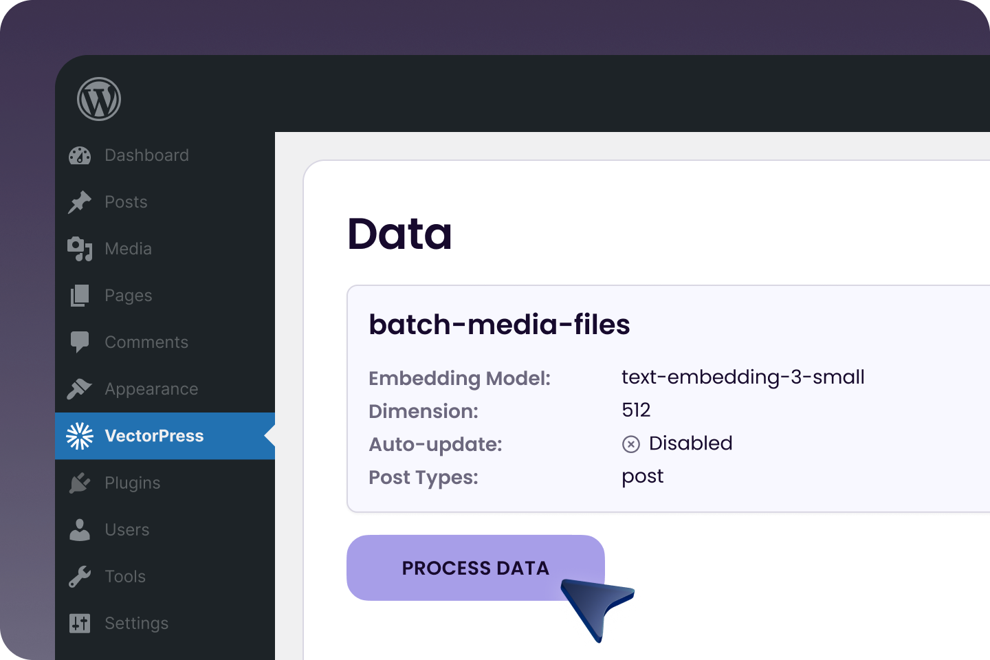Click the Disabled auto-update status text
Viewport: 990px width, 660px height.
pos(690,443)
